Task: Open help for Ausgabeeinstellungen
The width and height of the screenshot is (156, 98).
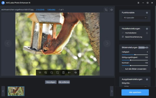Action: click(147, 79)
